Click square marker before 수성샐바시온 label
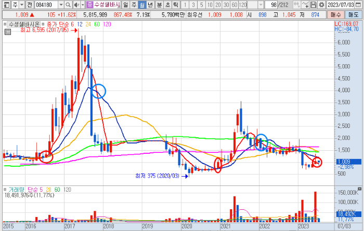The width and height of the screenshot is (364, 231). [5, 24]
